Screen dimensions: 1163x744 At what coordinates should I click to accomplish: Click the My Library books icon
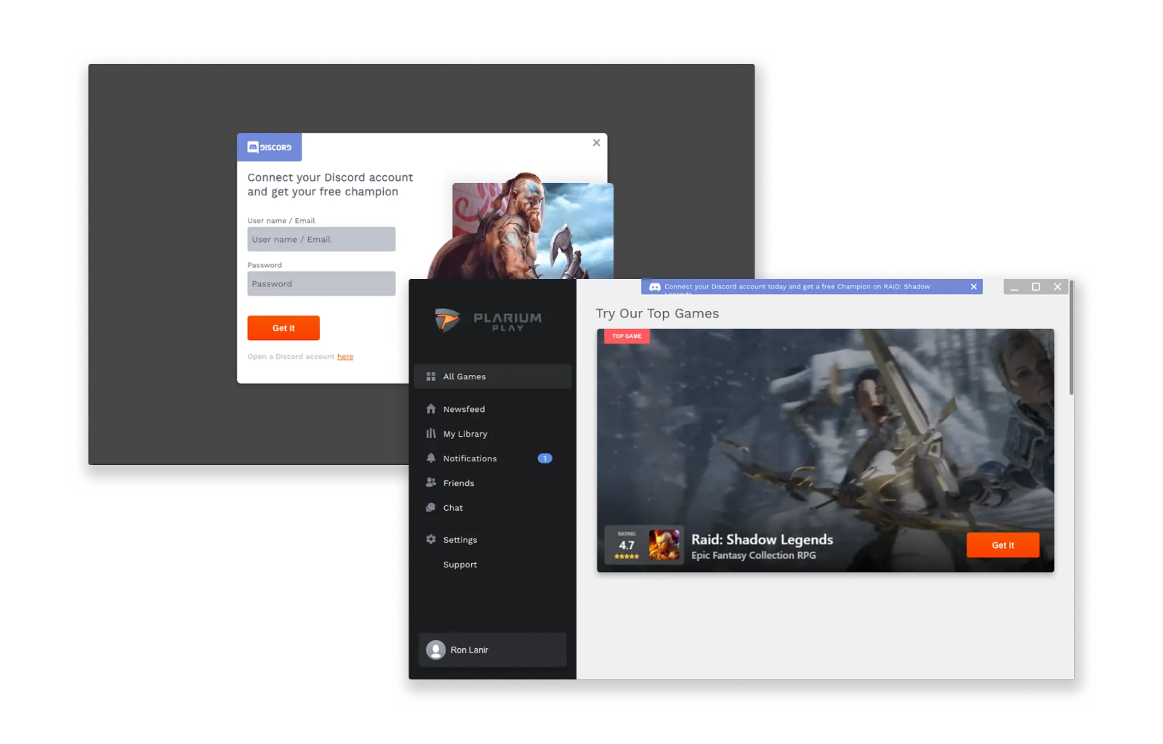pos(431,434)
